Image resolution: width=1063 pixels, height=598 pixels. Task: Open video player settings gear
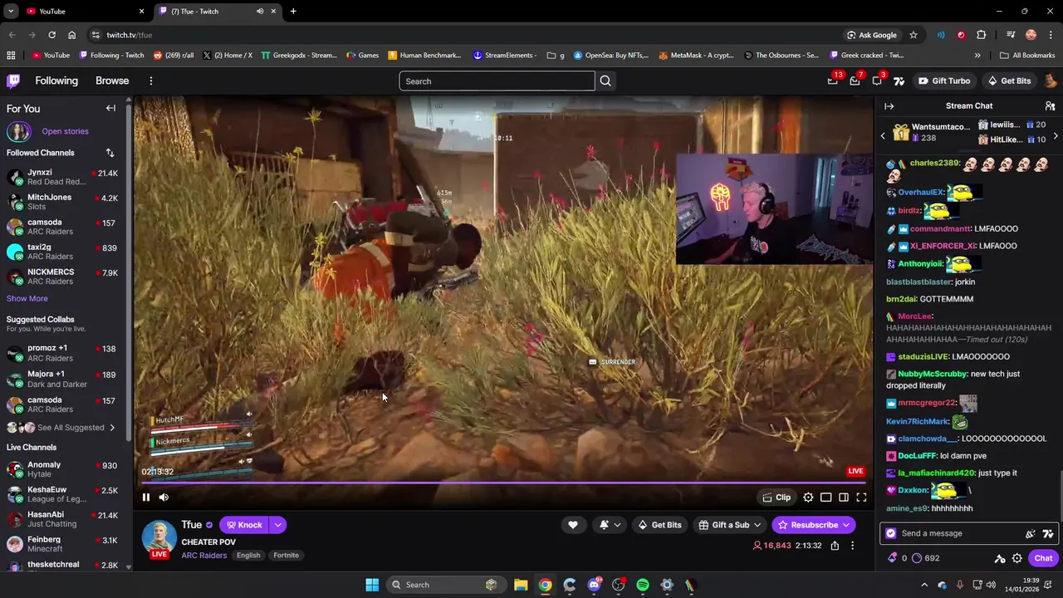point(808,498)
